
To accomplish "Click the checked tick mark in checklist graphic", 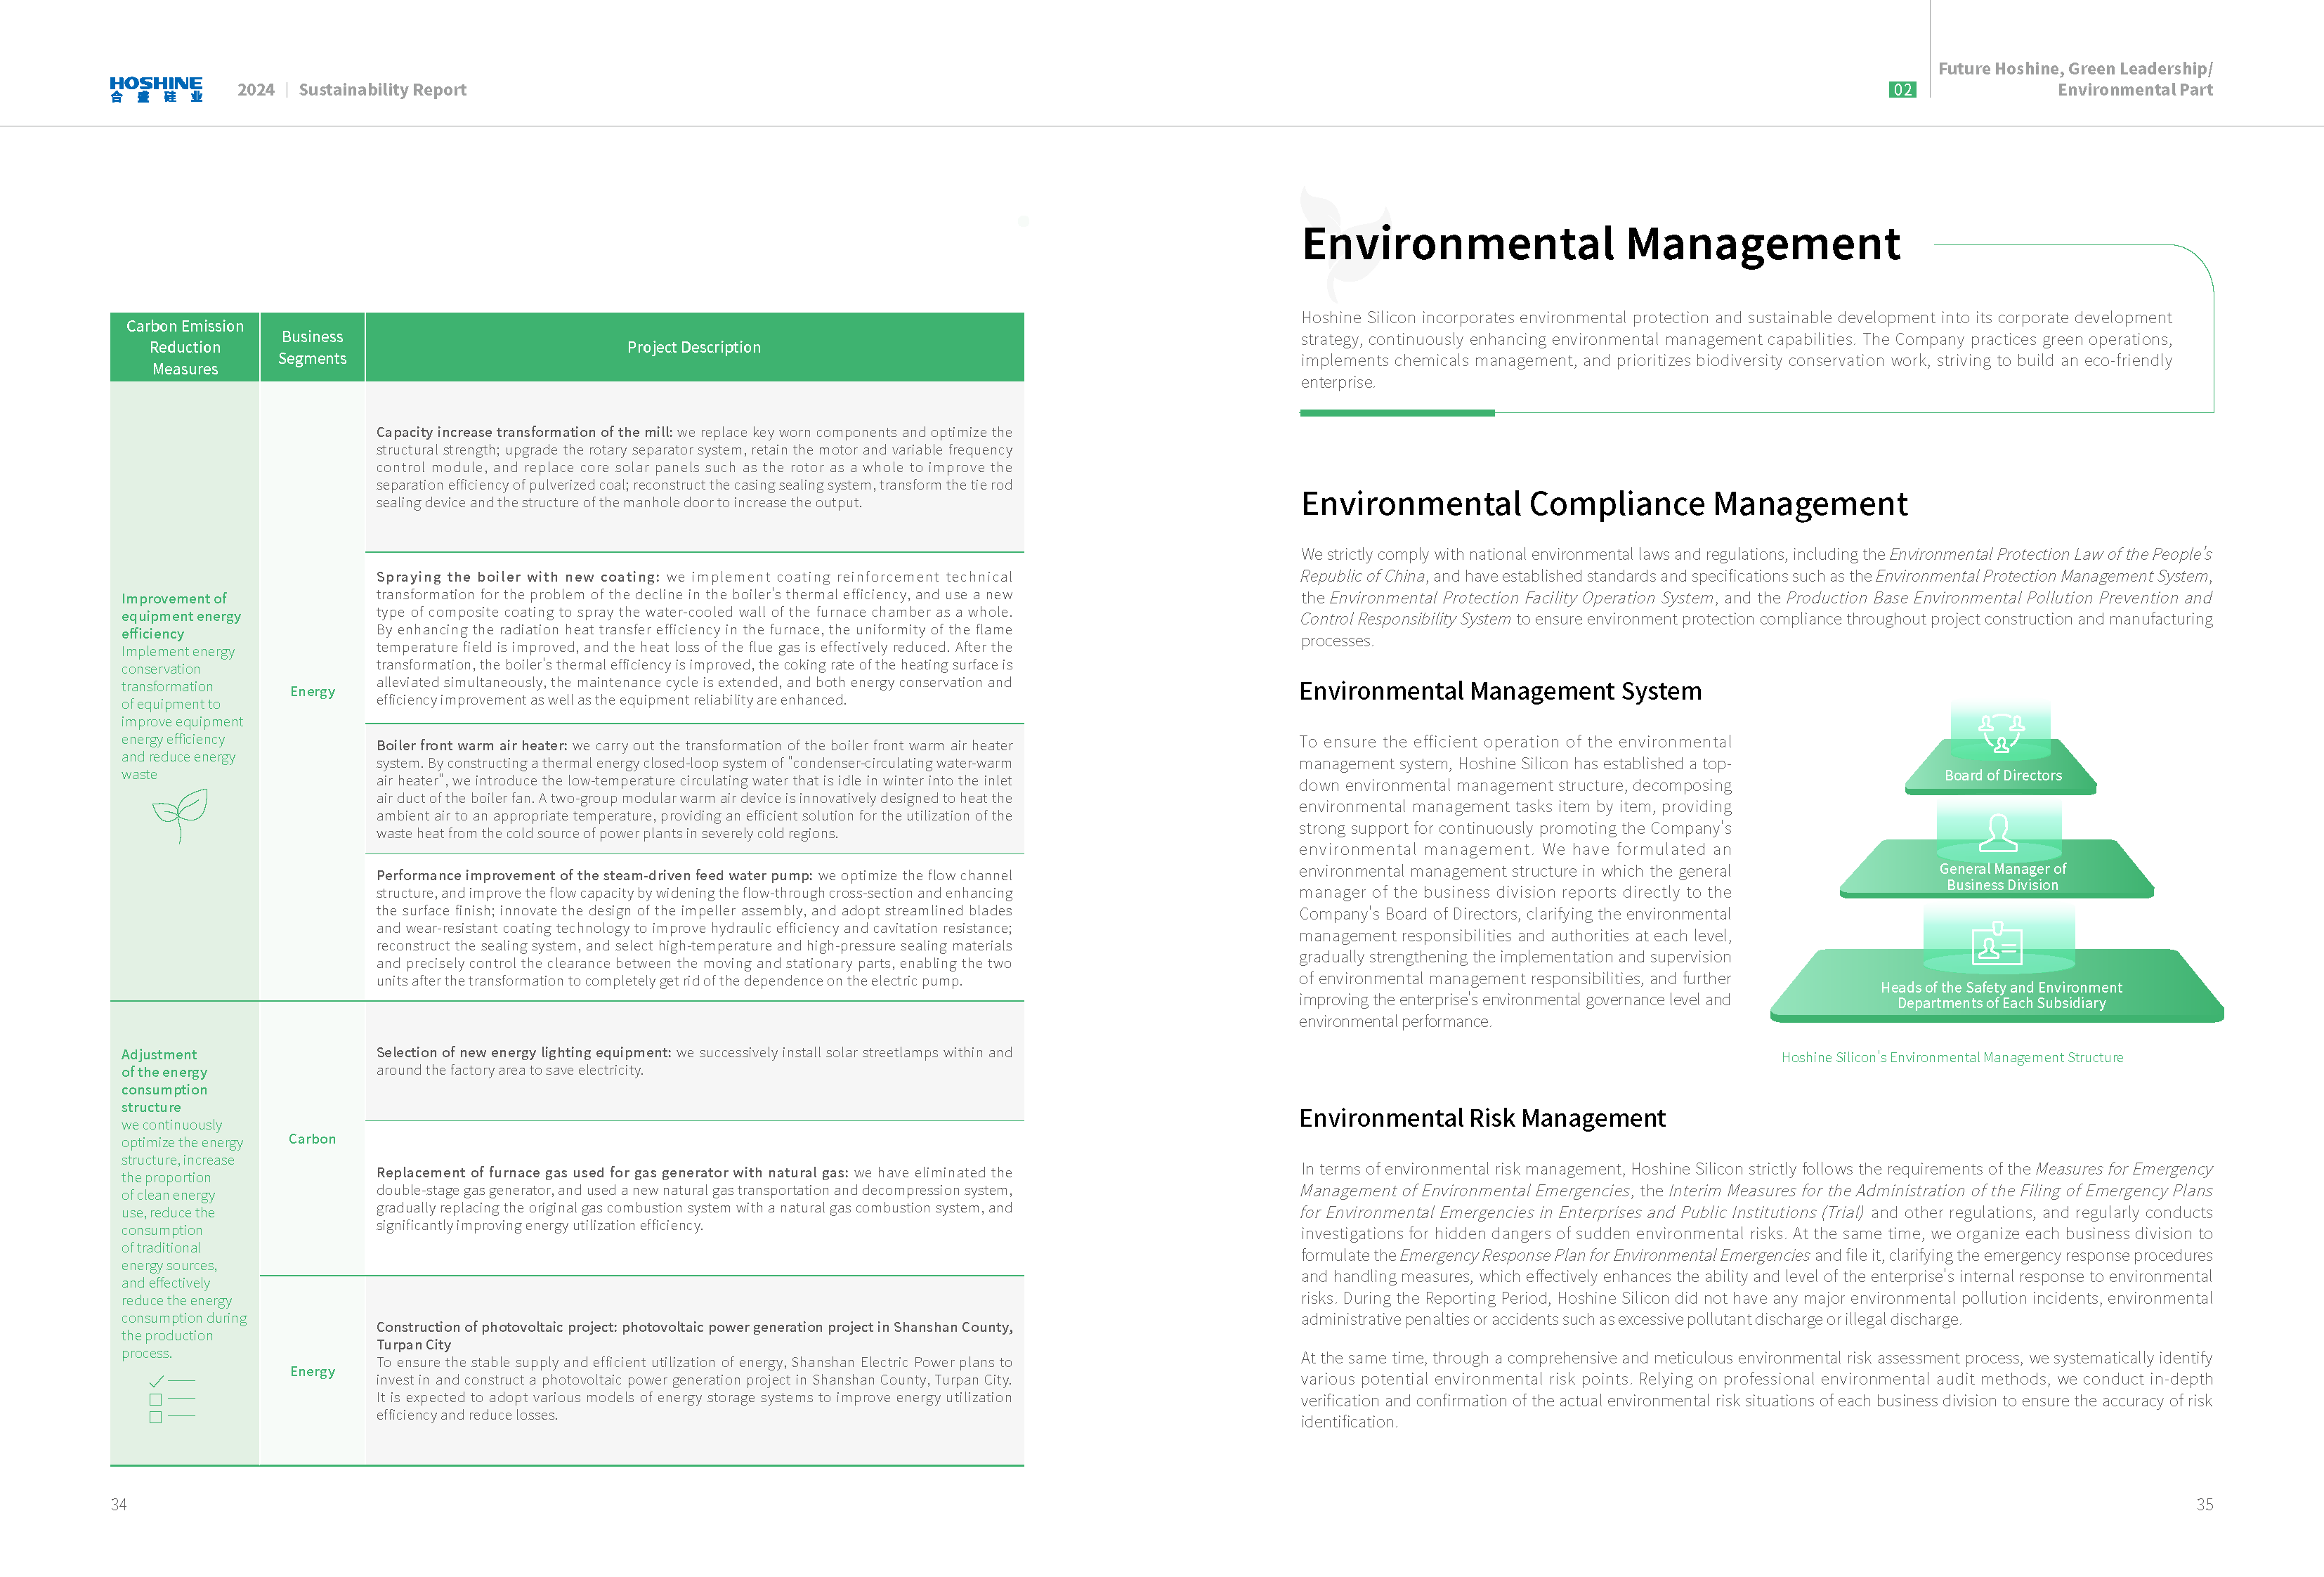I will coord(156,1381).
